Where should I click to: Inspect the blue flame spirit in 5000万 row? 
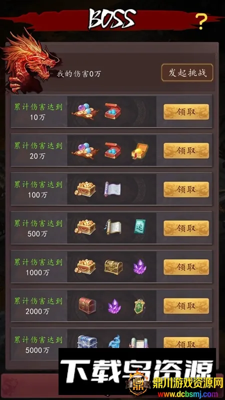click(x=114, y=341)
